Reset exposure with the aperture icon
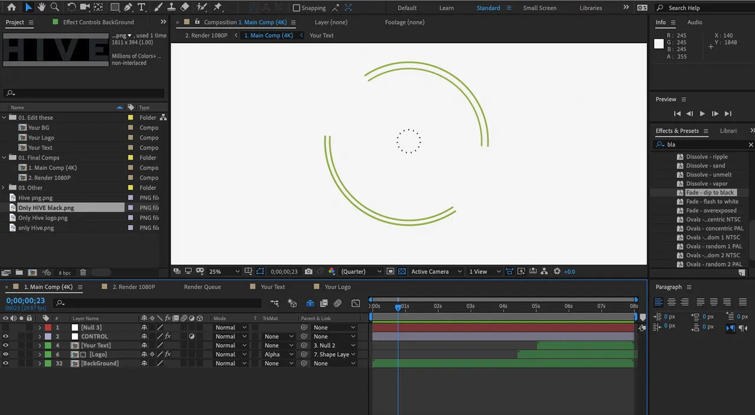 coord(557,272)
